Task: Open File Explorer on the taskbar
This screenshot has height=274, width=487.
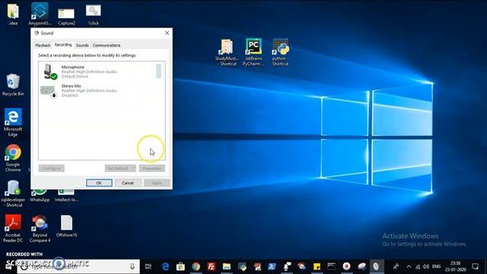Action: point(227,266)
